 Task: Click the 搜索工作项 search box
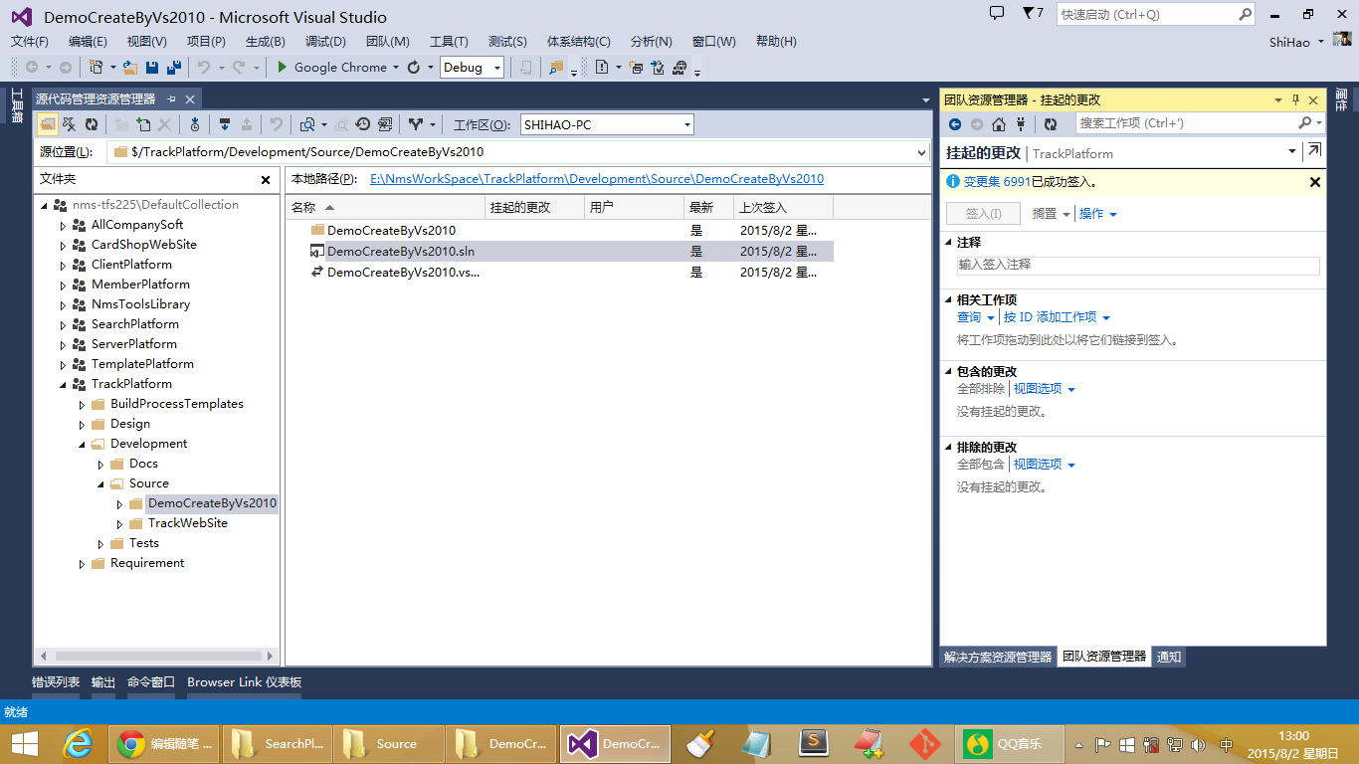coord(1187,123)
